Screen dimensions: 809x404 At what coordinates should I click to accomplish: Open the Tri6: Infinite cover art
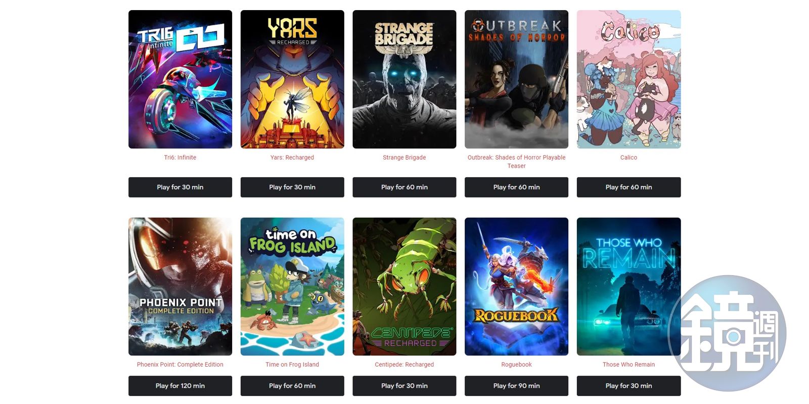(180, 79)
